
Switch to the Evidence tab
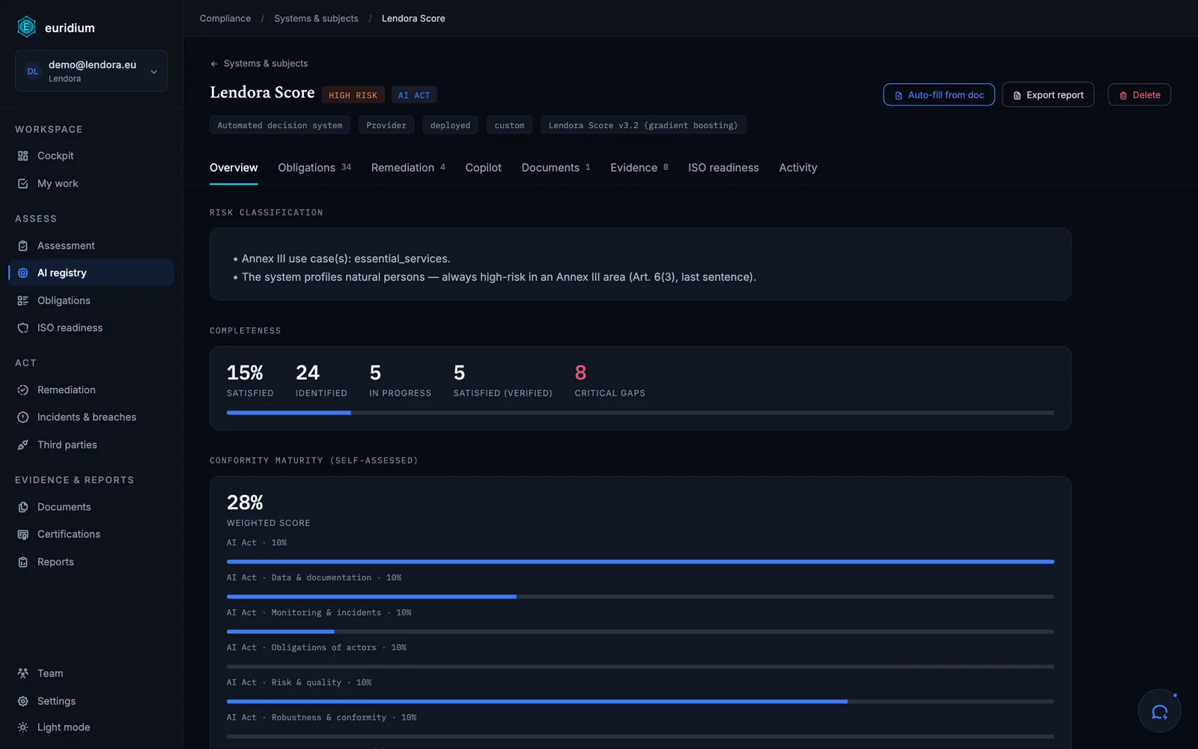tap(639, 168)
